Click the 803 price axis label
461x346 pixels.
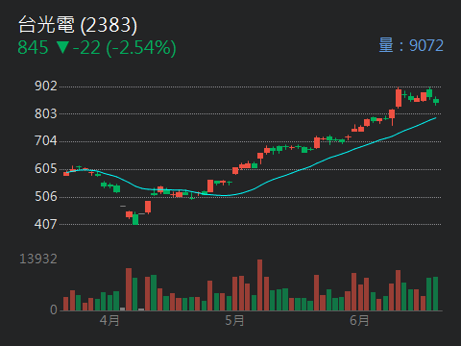[x=46, y=113]
